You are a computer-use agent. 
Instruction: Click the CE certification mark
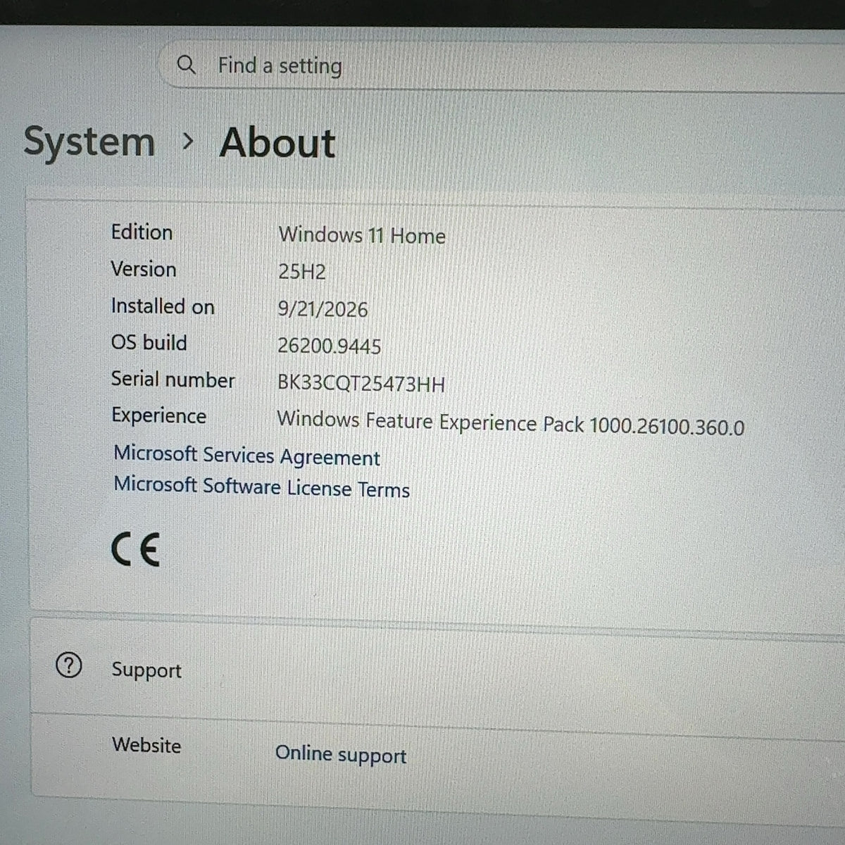(x=136, y=549)
